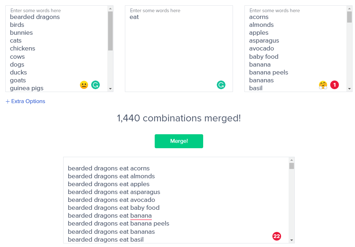
Task: Open the red badge showing 1 in the third box
Action: 335,85
